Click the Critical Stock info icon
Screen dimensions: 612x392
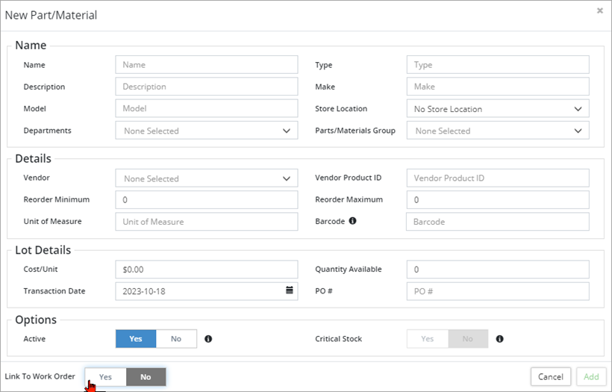pos(499,339)
